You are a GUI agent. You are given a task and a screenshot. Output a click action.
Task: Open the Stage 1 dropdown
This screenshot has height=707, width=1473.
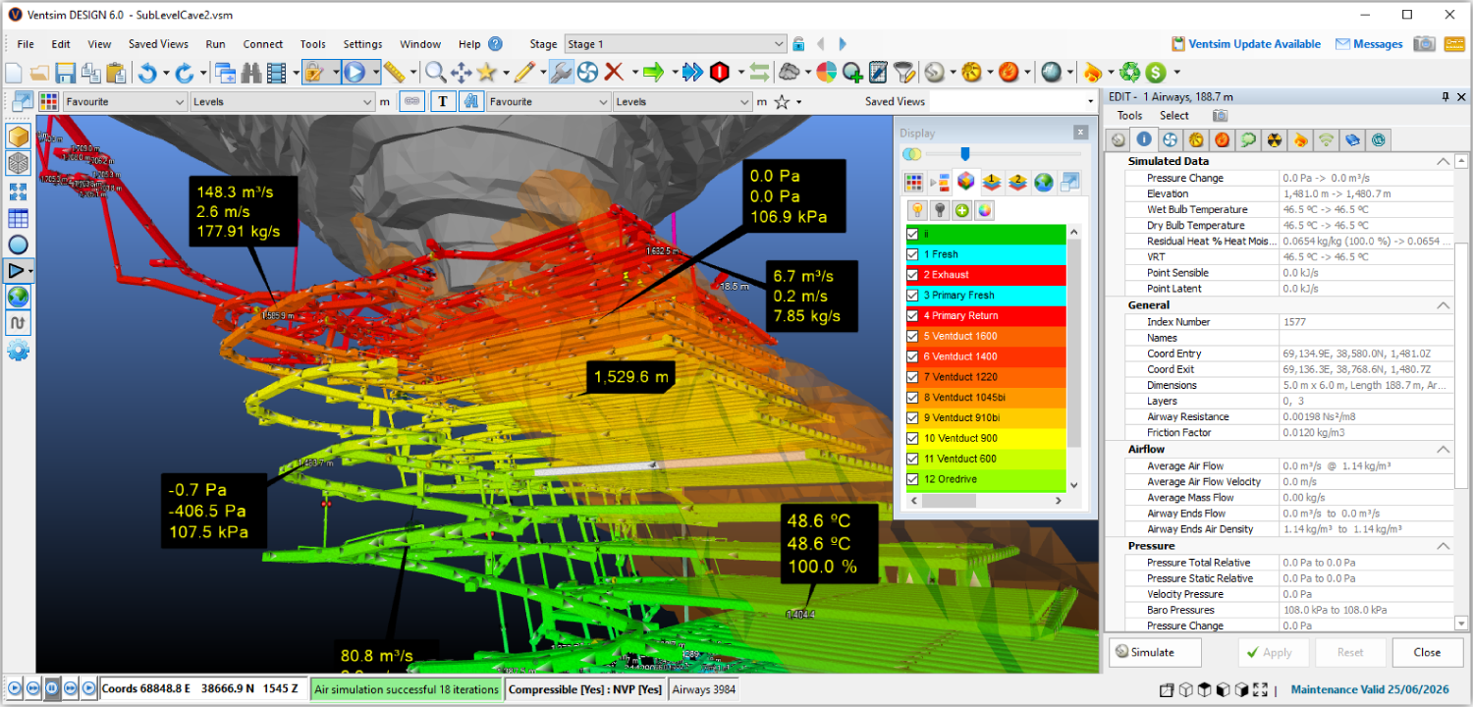click(x=676, y=44)
